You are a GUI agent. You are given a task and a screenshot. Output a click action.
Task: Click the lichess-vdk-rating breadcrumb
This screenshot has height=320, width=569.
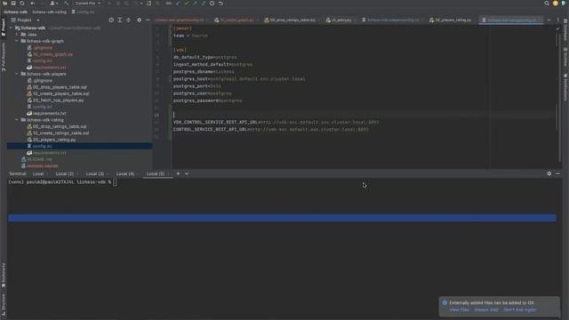click(49, 12)
